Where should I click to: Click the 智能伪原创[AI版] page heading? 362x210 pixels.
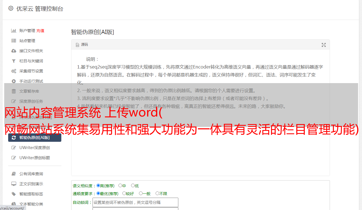93,32
